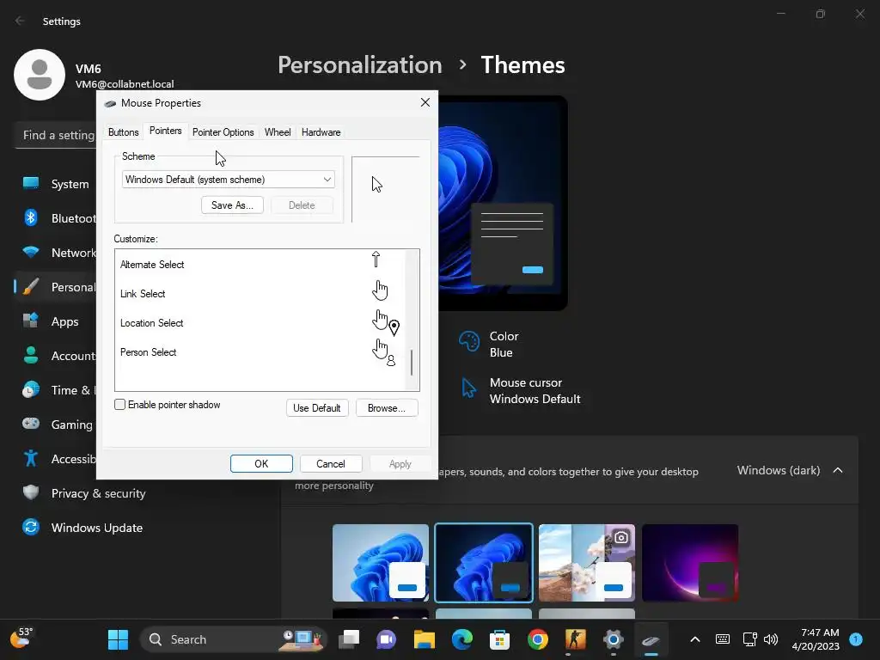Open Gaming icon in Settings sidebar
The image size is (880, 660).
31,424
